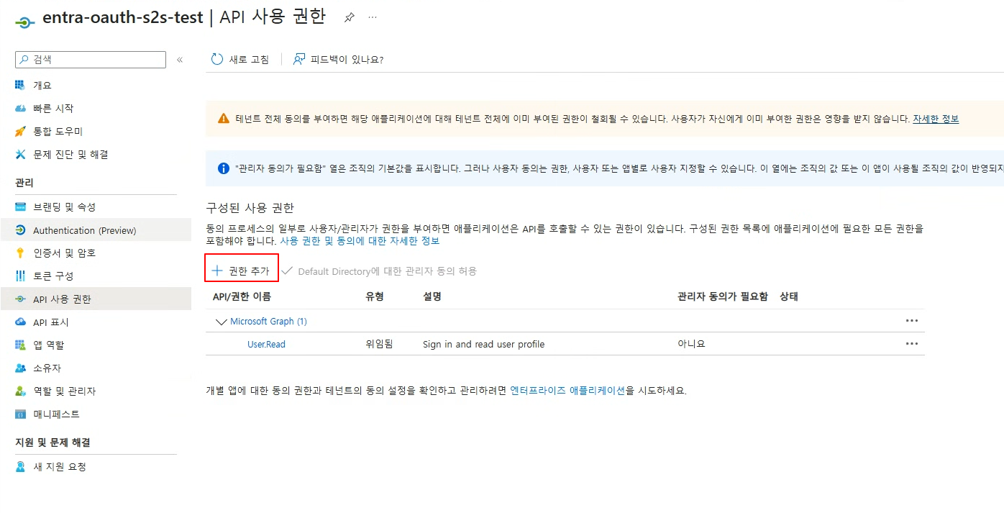Click the 유형 column header

coord(375,296)
